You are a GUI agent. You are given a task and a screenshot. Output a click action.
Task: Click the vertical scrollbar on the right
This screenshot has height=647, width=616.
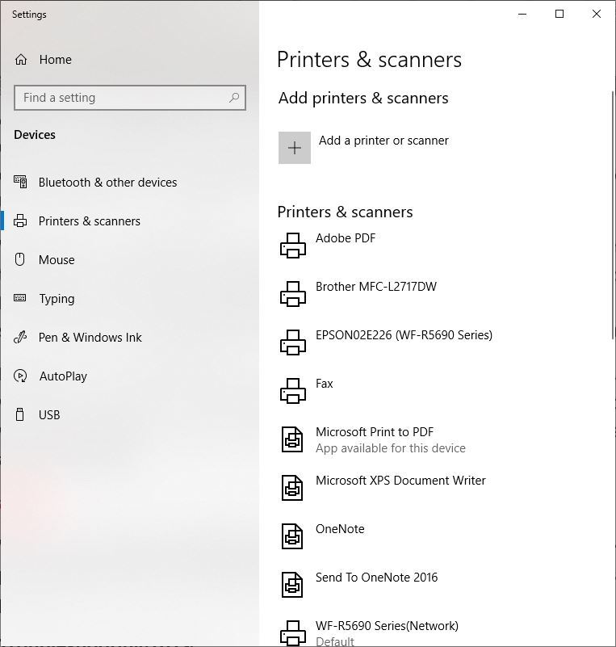[613, 215]
